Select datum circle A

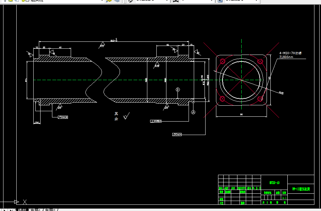pyautogui.click(x=193, y=112)
